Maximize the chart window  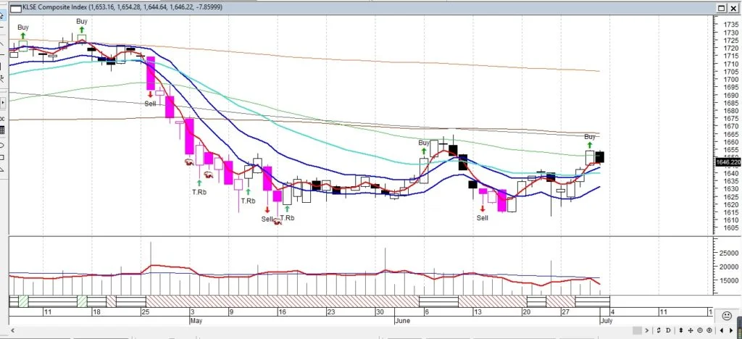click(x=722, y=8)
